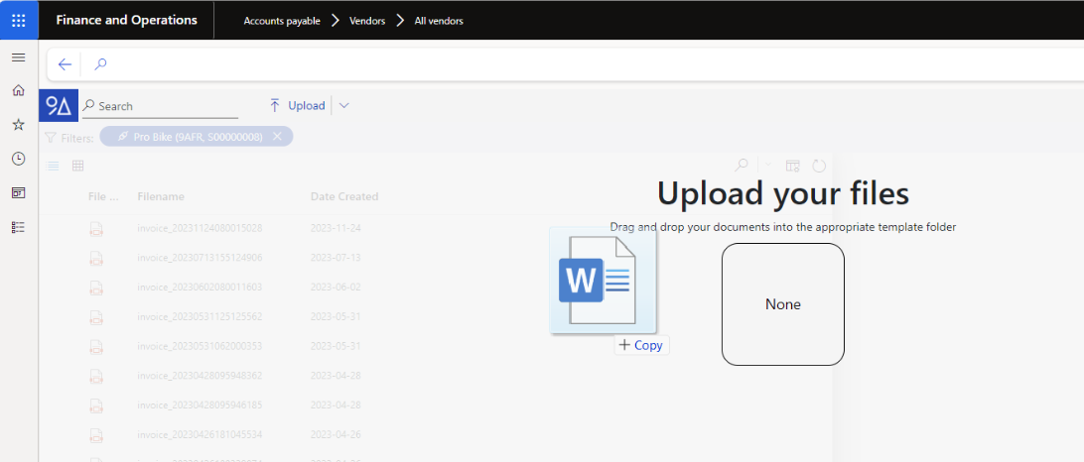Click the Upload button
This screenshot has width=1084, height=462.
click(298, 106)
